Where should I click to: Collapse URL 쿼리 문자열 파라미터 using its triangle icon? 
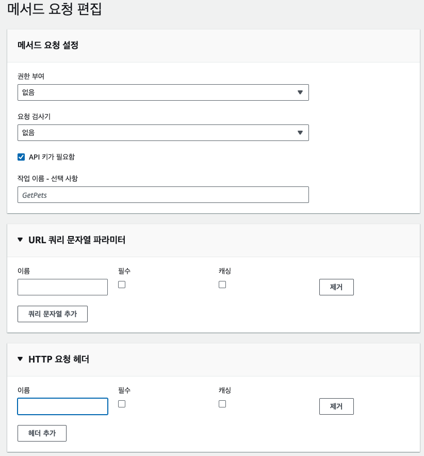(x=21, y=240)
